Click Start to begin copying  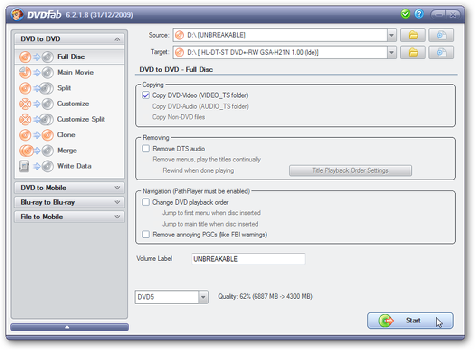[x=410, y=321]
